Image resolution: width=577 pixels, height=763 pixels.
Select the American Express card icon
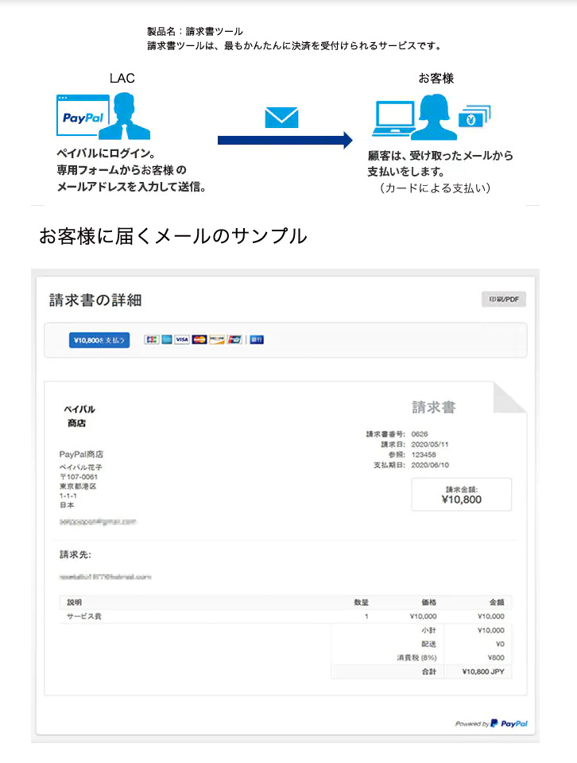[x=167, y=339]
